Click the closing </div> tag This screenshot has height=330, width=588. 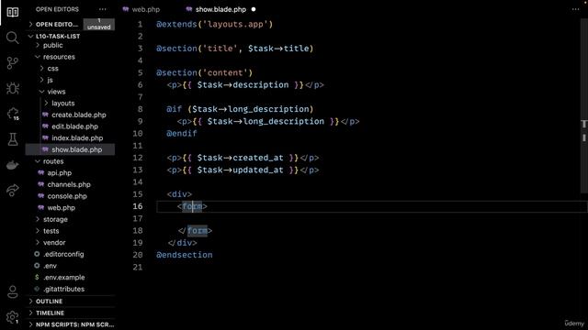pyautogui.click(x=182, y=243)
